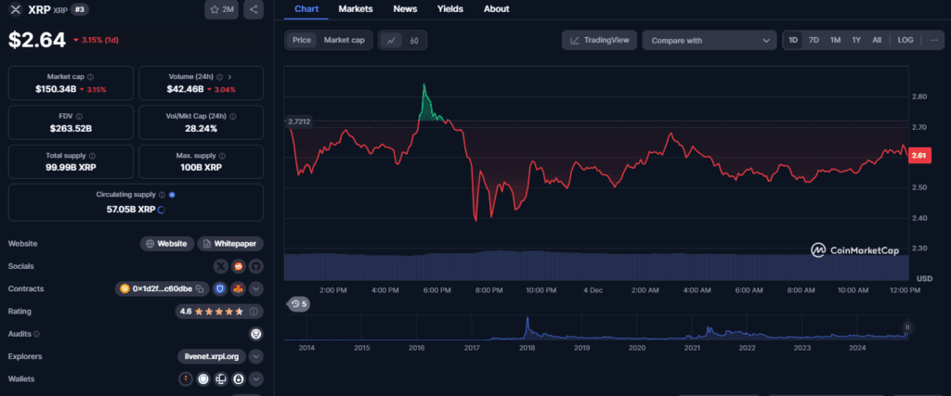Click the 4.6 star rating chip
The height and width of the screenshot is (396, 951).
point(218,312)
